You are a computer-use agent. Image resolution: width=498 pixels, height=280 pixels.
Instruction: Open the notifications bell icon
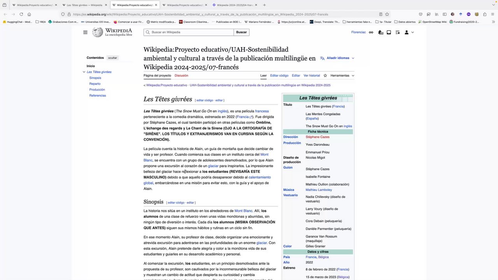pyautogui.click(x=381, y=32)
